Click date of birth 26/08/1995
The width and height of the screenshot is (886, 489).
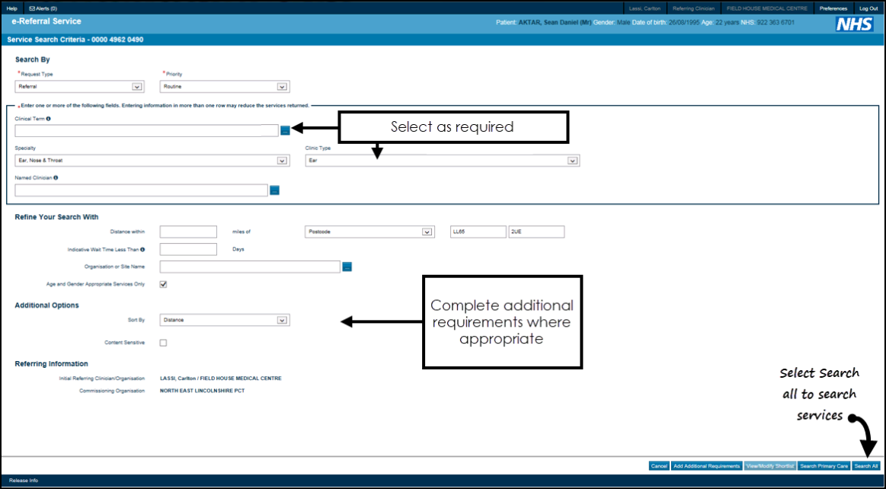tap(684, 23)
